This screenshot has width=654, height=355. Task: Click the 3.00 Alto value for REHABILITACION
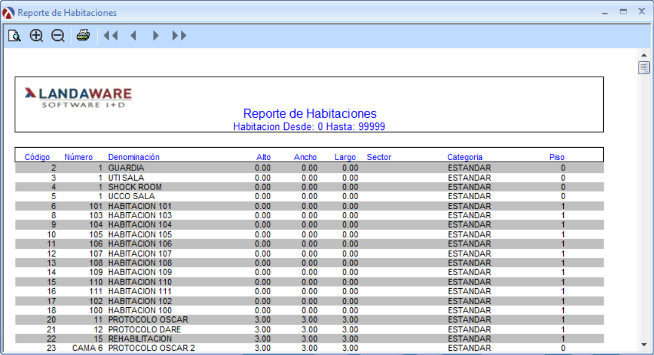[x=263, y=338]
